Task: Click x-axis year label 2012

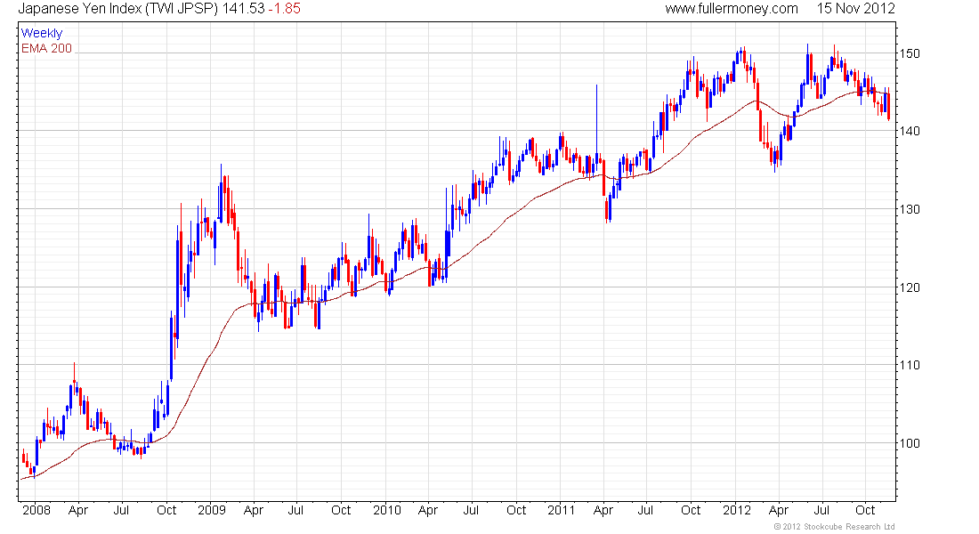Action: click(x=737, y=510)
